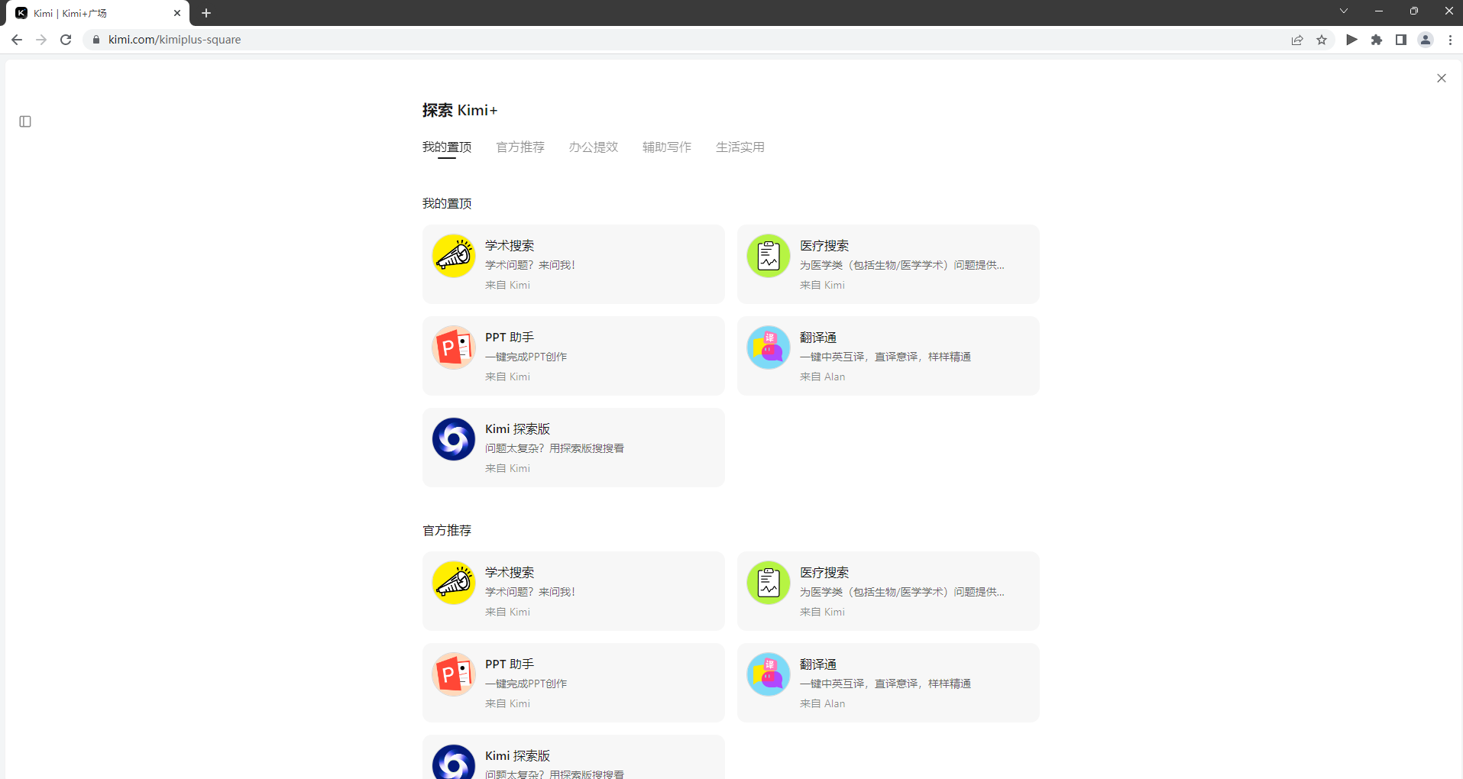Click 一键完成PPT创作 text in 我的置顶

click(x=526, y=357)
